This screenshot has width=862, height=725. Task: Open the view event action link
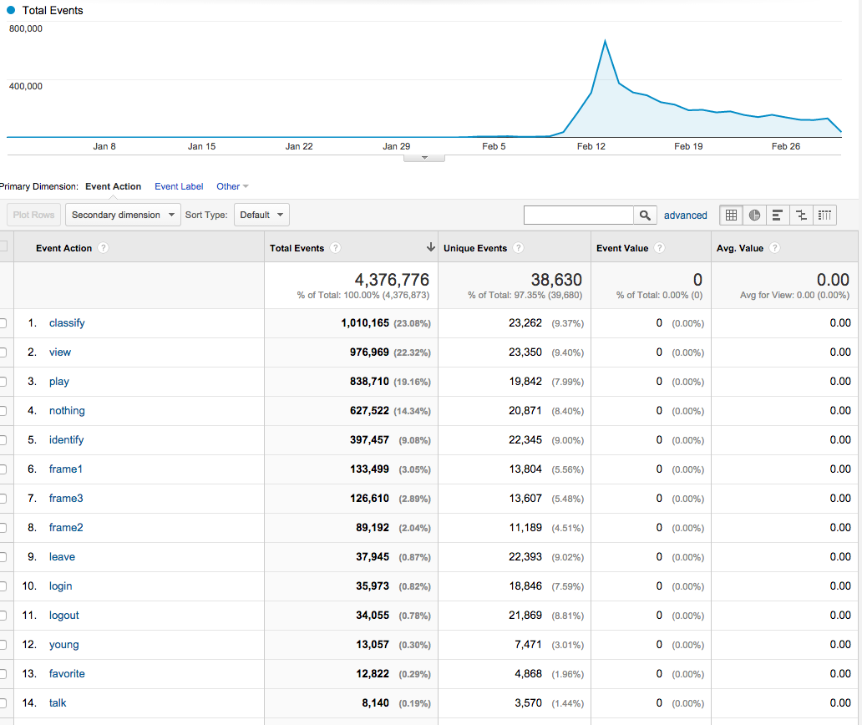click(x=60, y=352)
